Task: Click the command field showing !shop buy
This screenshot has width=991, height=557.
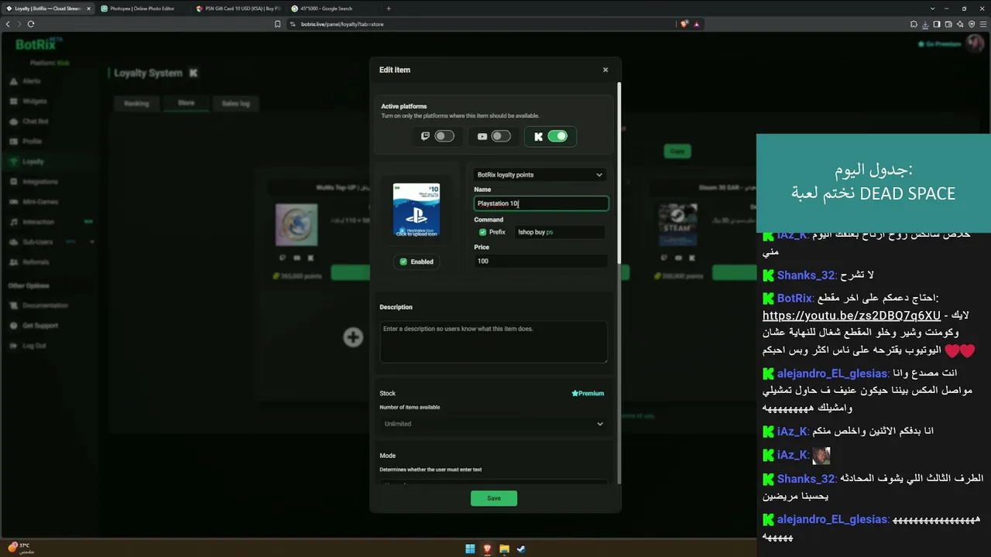Action: click(x=560, y=232)
